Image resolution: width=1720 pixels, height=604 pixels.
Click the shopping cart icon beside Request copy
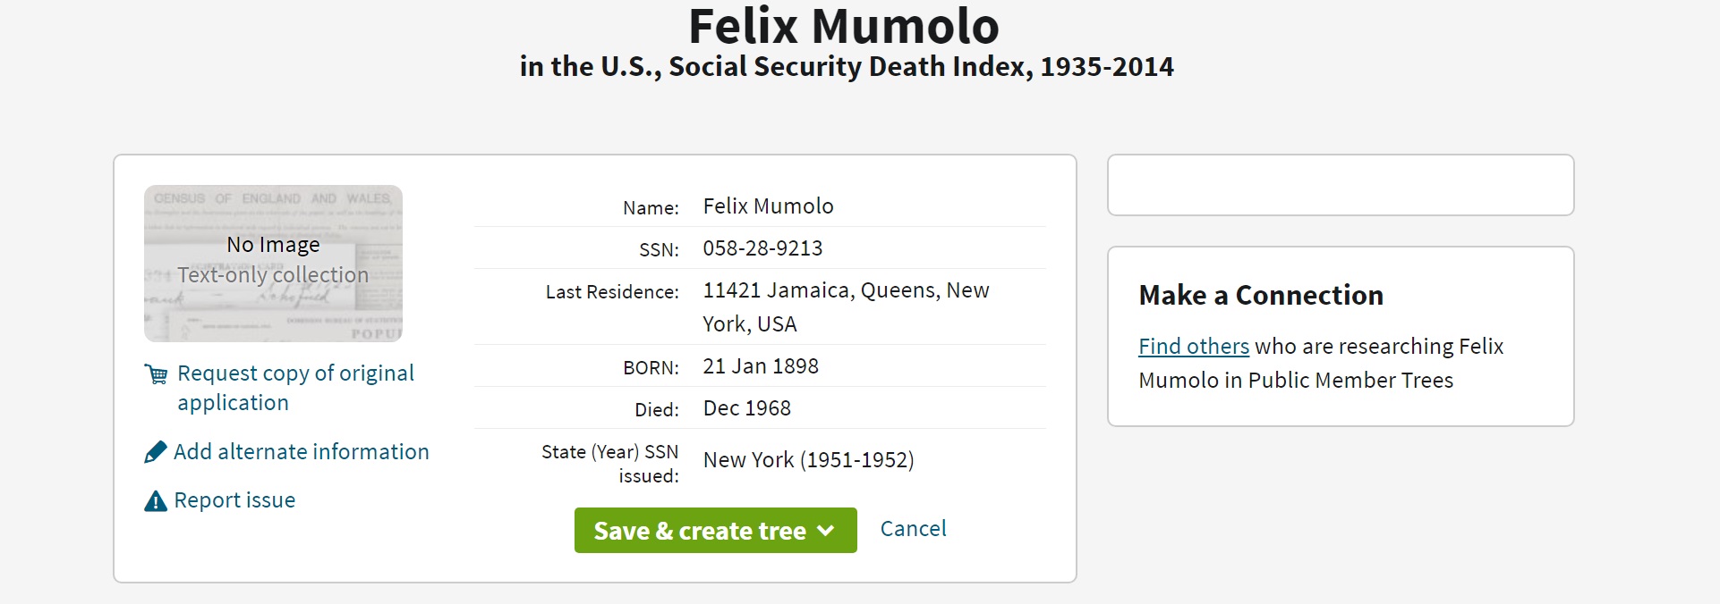pos(156,374)
